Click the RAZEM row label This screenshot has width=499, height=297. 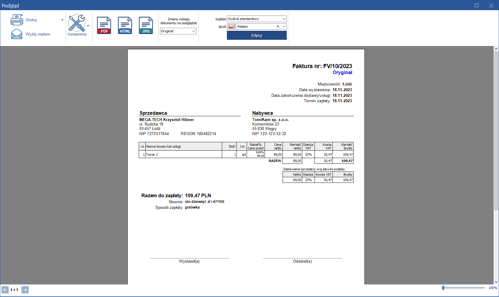[x=275, y=161]
